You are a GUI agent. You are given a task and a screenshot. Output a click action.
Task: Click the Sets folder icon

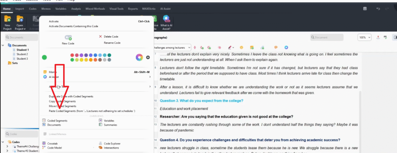pos(10,63)
